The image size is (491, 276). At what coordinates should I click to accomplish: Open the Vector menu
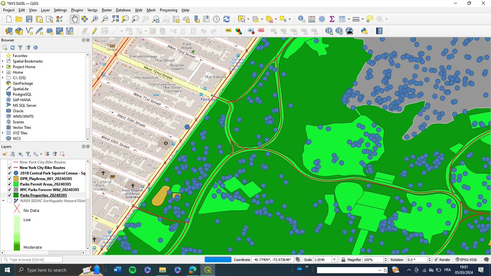pos(92,10)
